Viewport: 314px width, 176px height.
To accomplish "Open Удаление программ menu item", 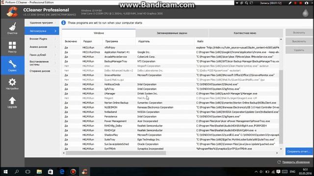I will (42, 23).
